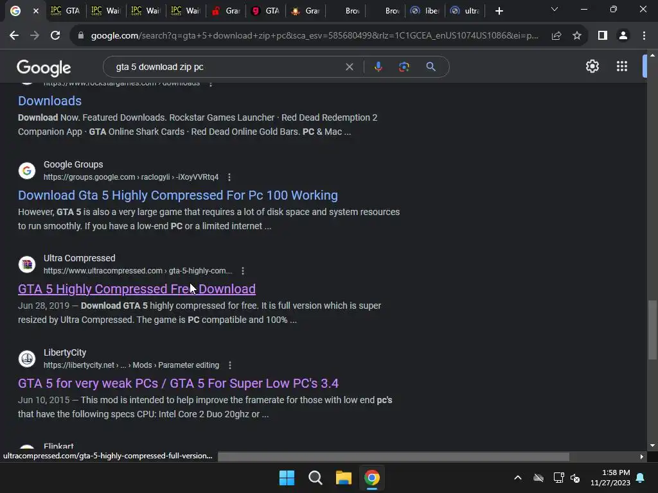Bookmark this page with the star icon
Screen dimensions: 658x493
(577, 36)
